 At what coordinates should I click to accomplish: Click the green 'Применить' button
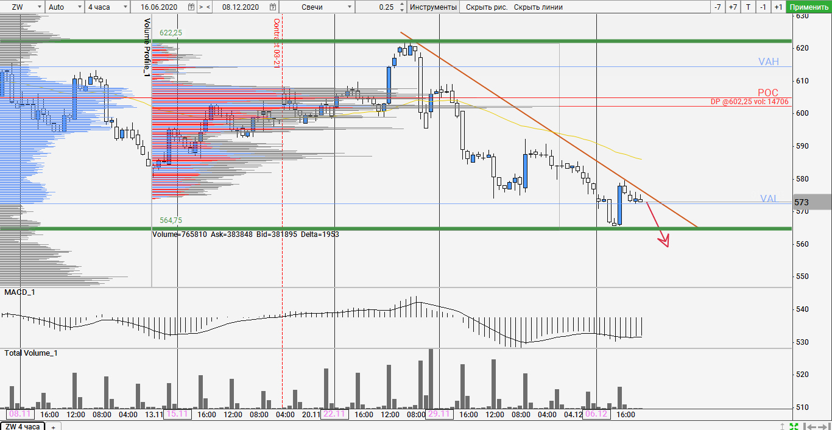point(808,7)
